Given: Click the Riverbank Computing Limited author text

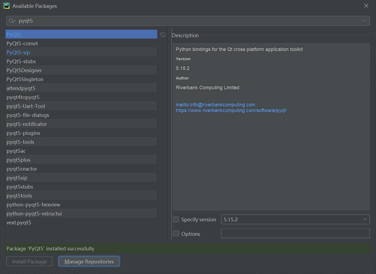Looking at the screenshot, I should [208, 88].
